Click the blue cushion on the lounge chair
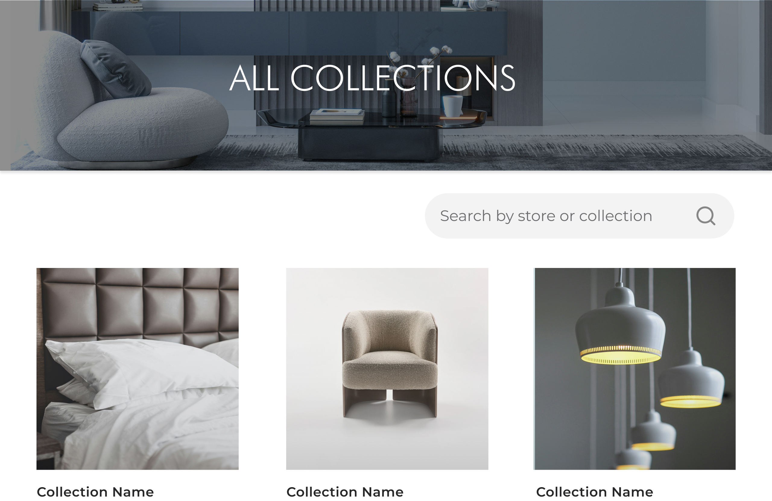Screen dimensions: 772x501 (x=115, y=69)
